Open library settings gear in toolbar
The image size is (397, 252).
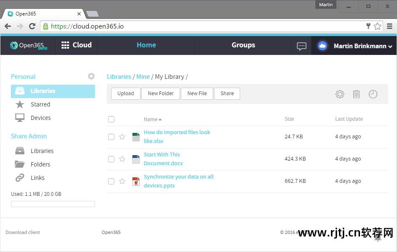coord(340,94)
